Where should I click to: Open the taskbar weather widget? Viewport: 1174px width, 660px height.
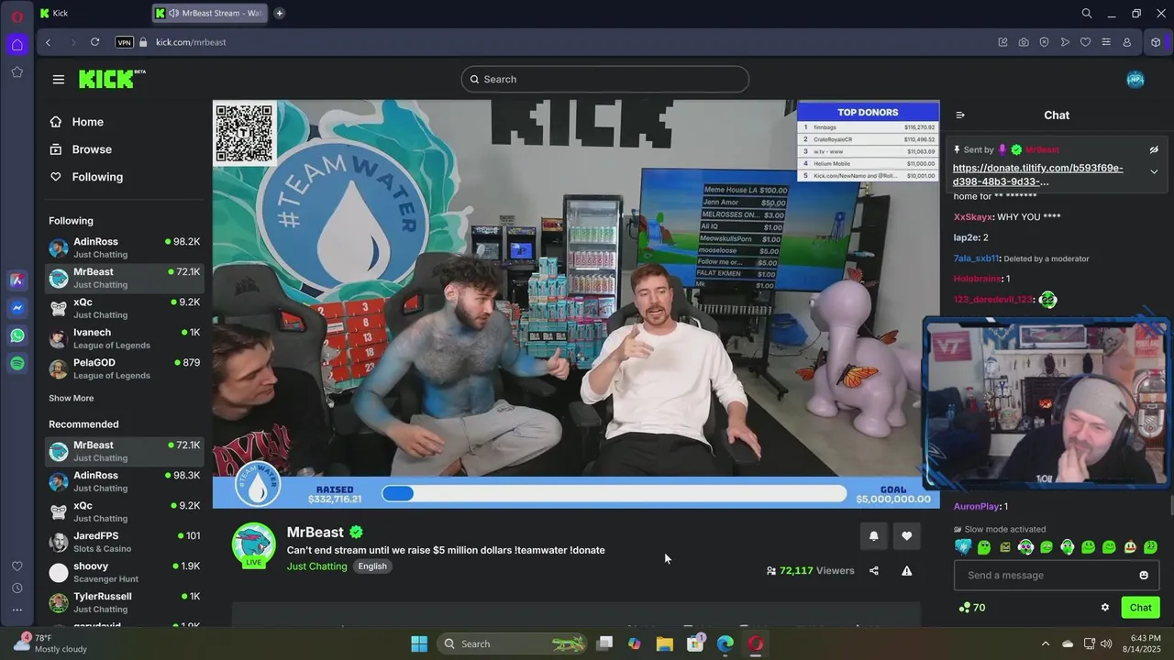coord(51,643)
